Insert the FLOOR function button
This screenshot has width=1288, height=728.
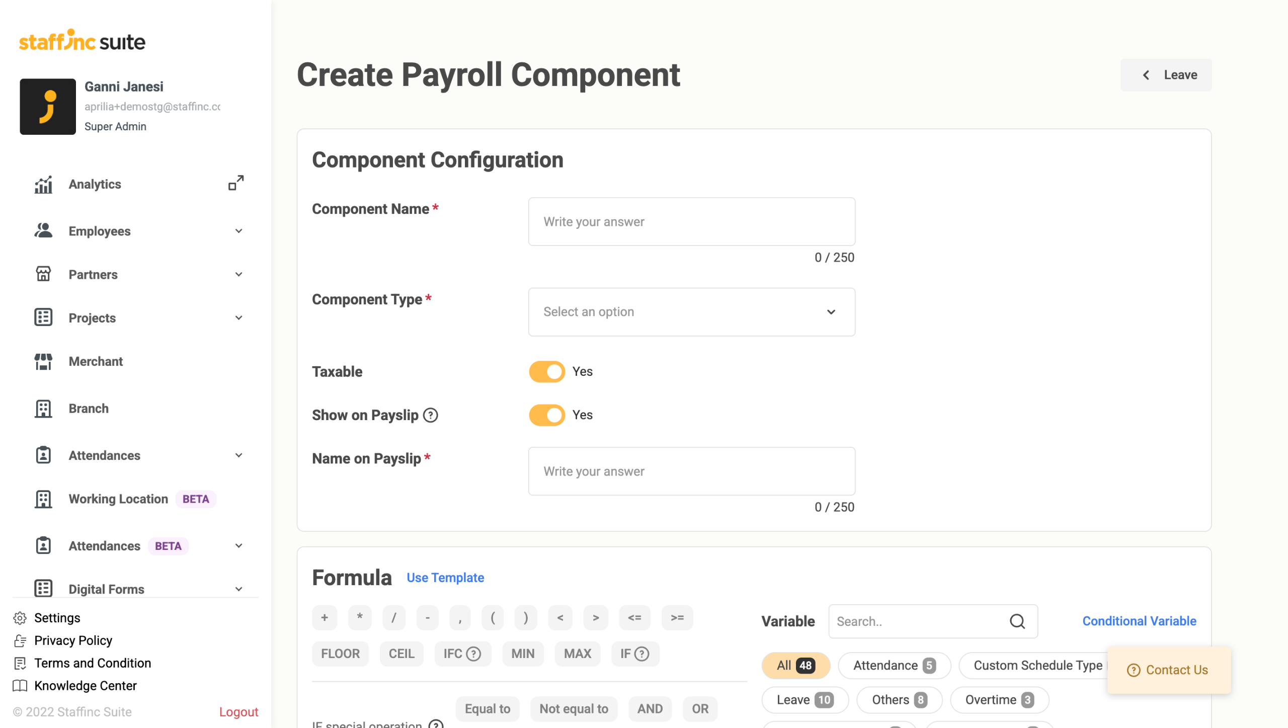coord(340,654)
